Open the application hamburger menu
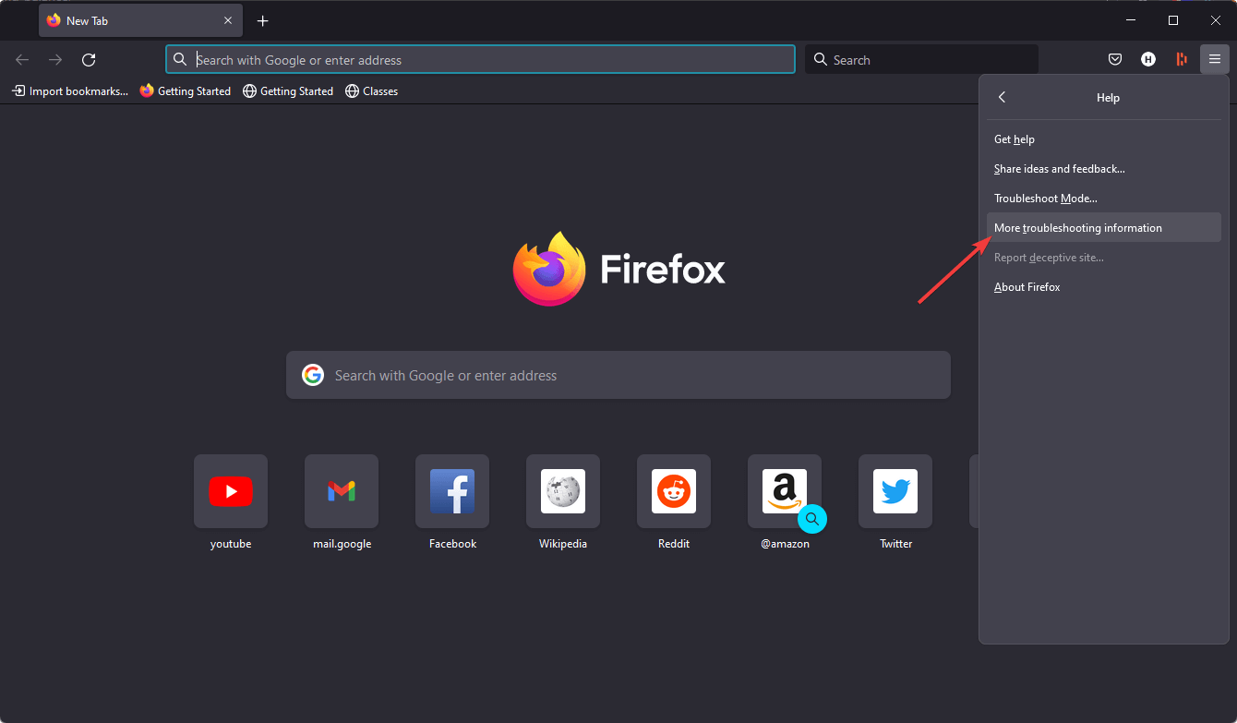 1215,58
